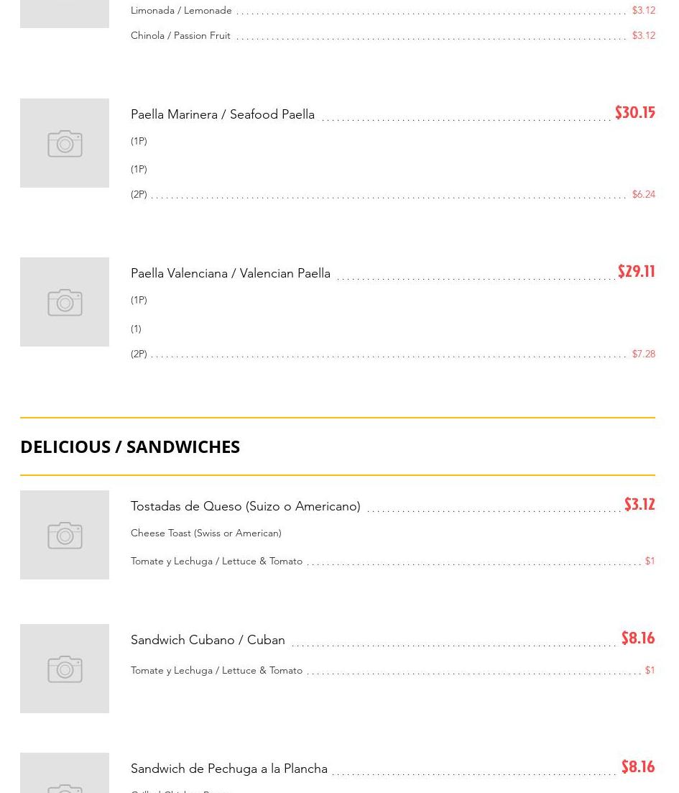Click the Cheese Toast (Swiss or American) description
This screenshot has width=679, height=793.
tap(206, 533)
